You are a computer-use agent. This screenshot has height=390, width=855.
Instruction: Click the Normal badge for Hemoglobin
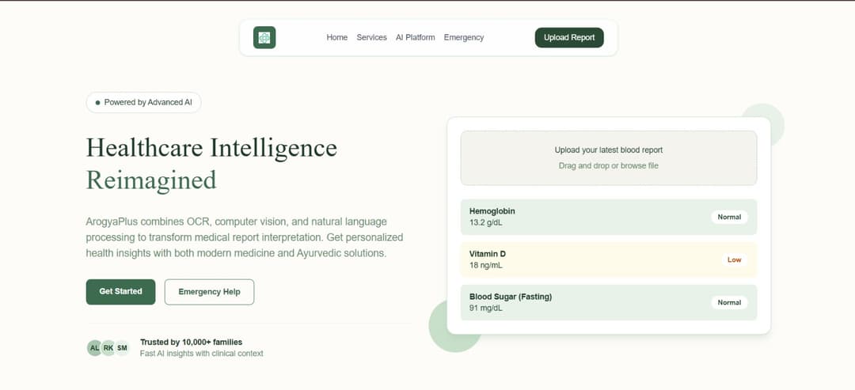[x=728, y=217]
